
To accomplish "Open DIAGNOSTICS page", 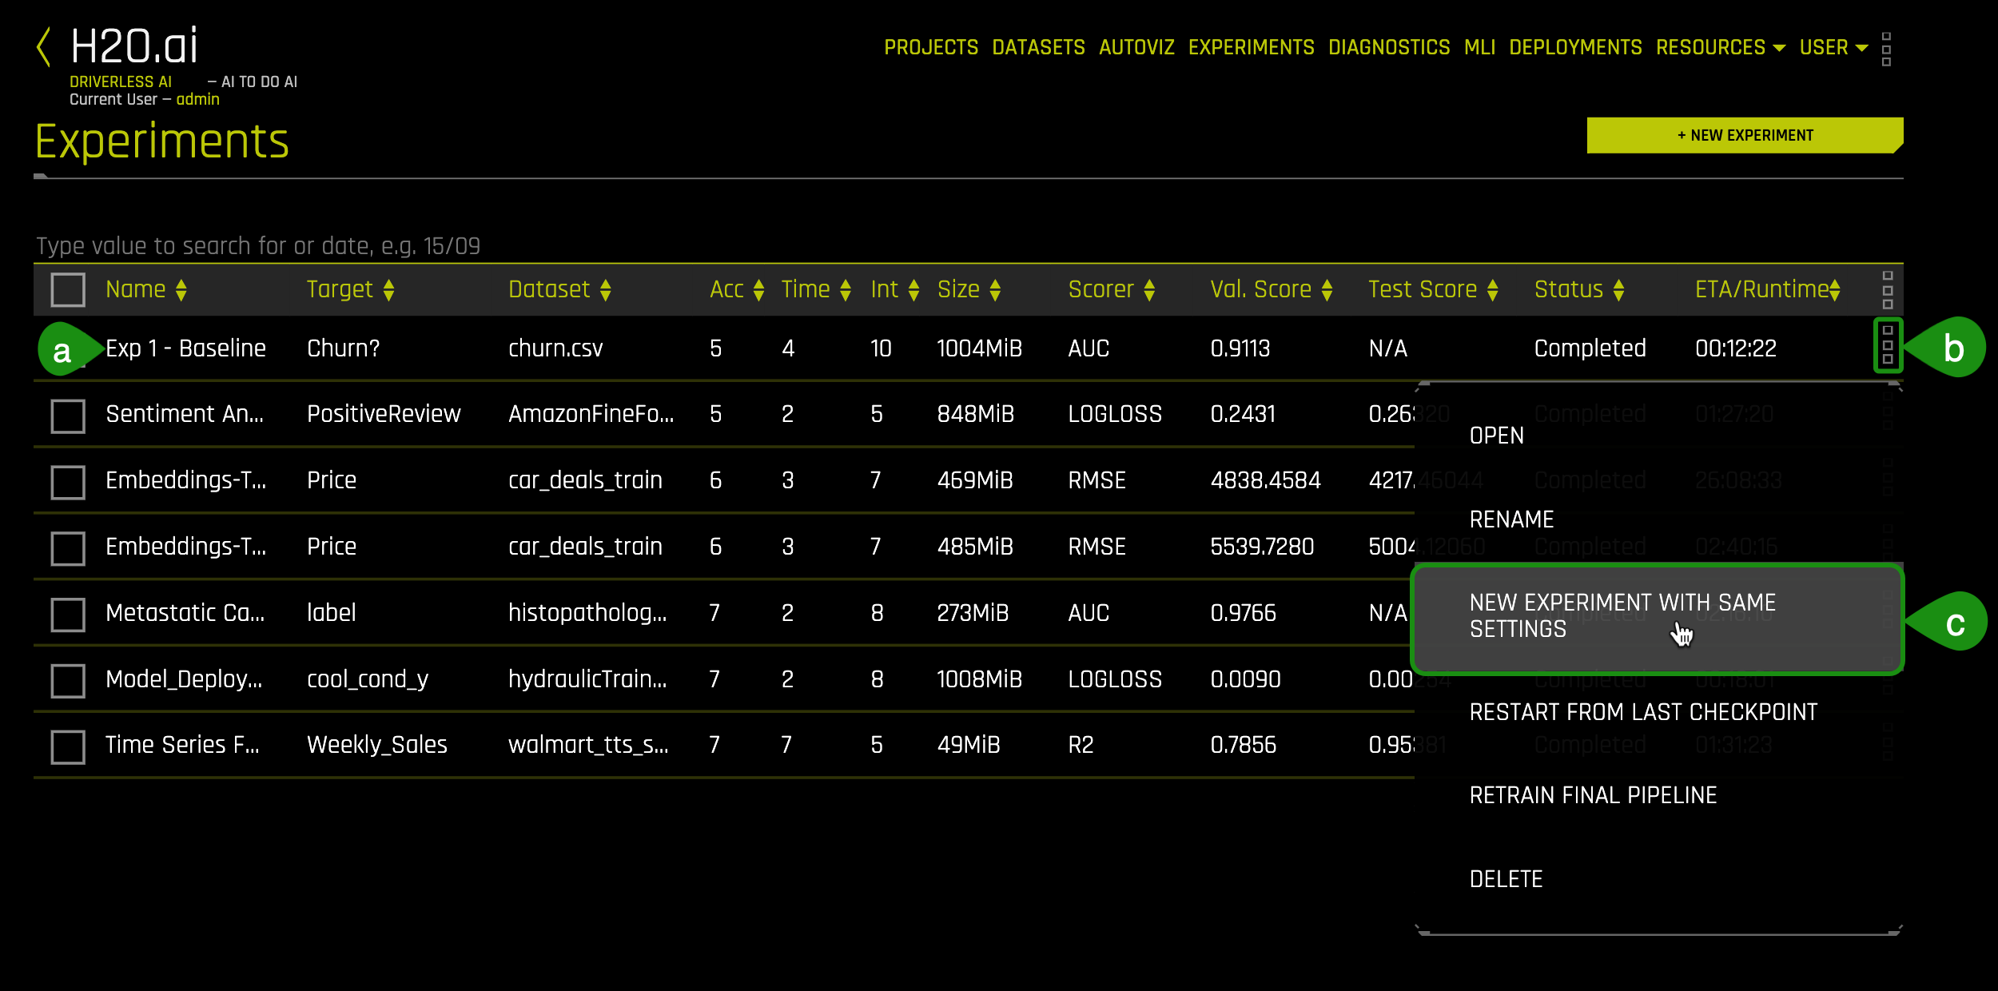I will coord(1389,47).
